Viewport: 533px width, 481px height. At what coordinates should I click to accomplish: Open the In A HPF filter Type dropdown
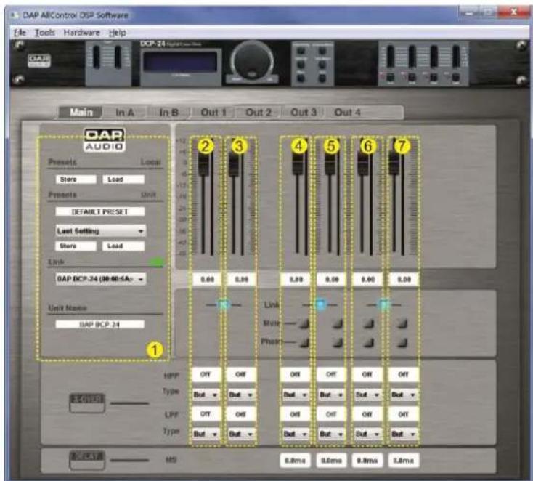(x=206, y=395)
